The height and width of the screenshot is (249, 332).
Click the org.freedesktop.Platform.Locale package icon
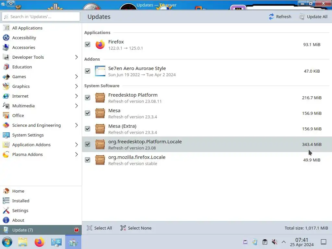[100, 144]
